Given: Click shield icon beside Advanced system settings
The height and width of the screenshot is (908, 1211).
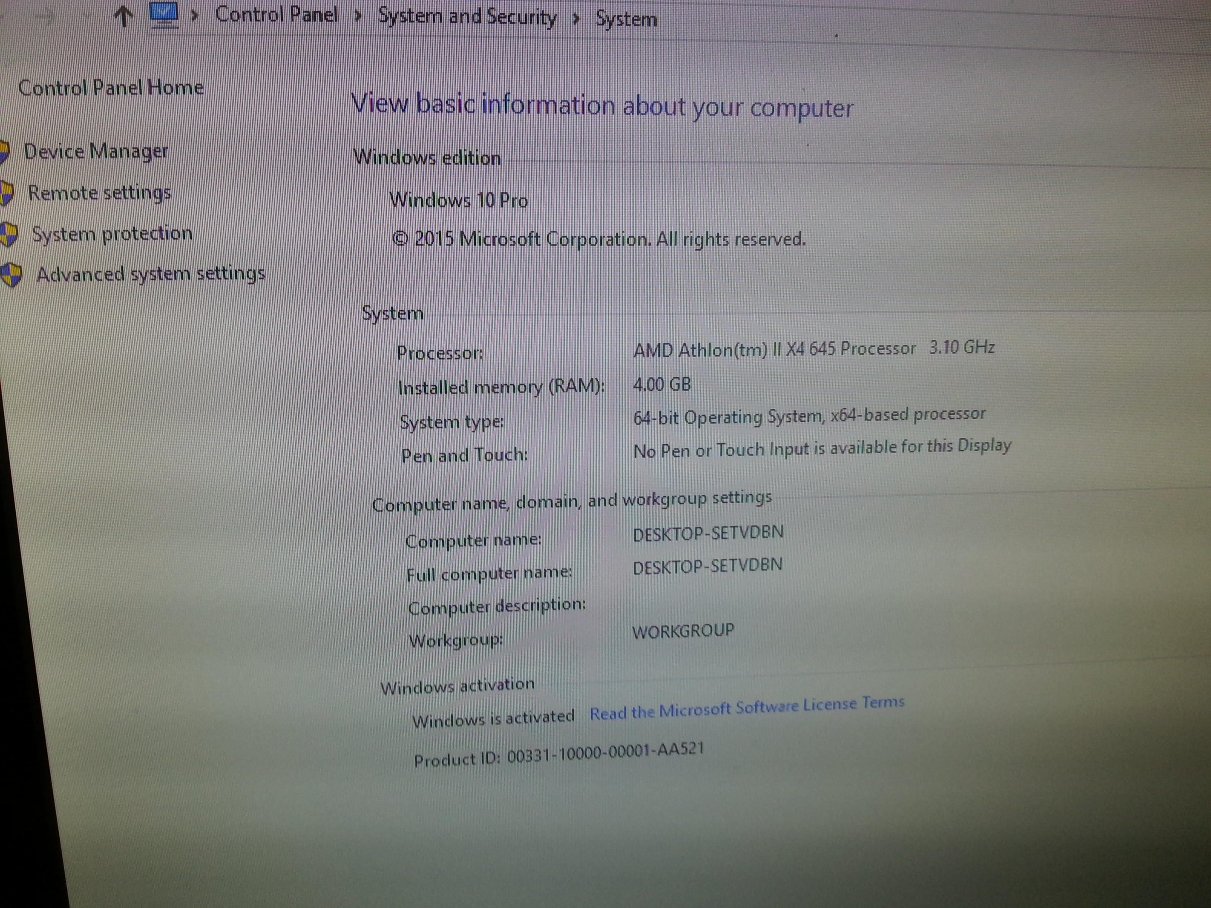Looking at the screenshot, I should 11,274.
